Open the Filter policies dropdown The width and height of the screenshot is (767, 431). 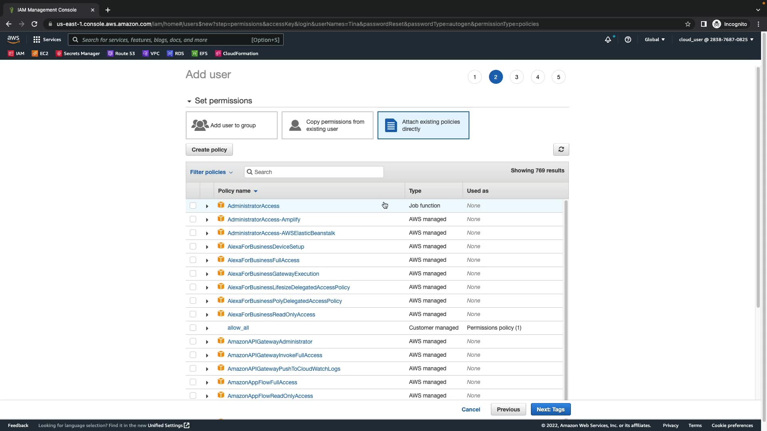pos(211,172)
